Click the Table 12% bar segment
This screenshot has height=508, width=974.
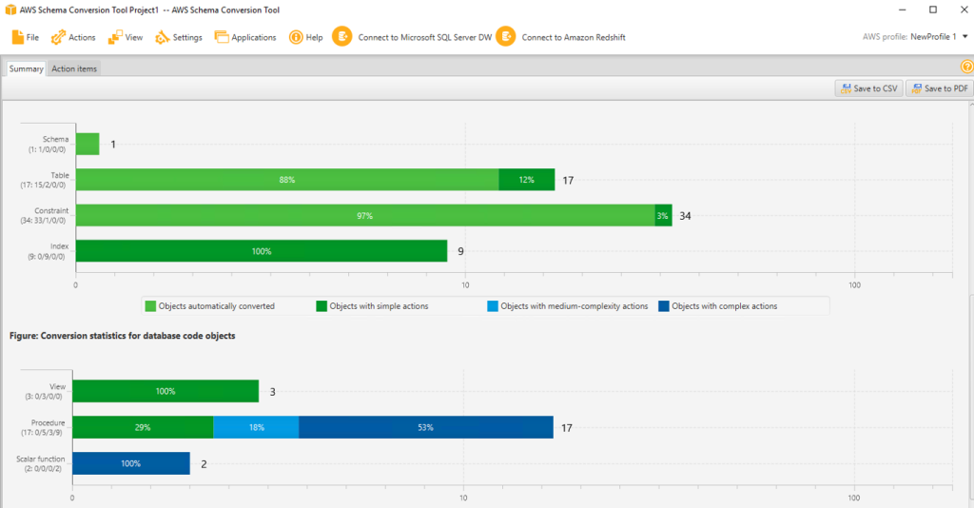(x=527, y=180)
